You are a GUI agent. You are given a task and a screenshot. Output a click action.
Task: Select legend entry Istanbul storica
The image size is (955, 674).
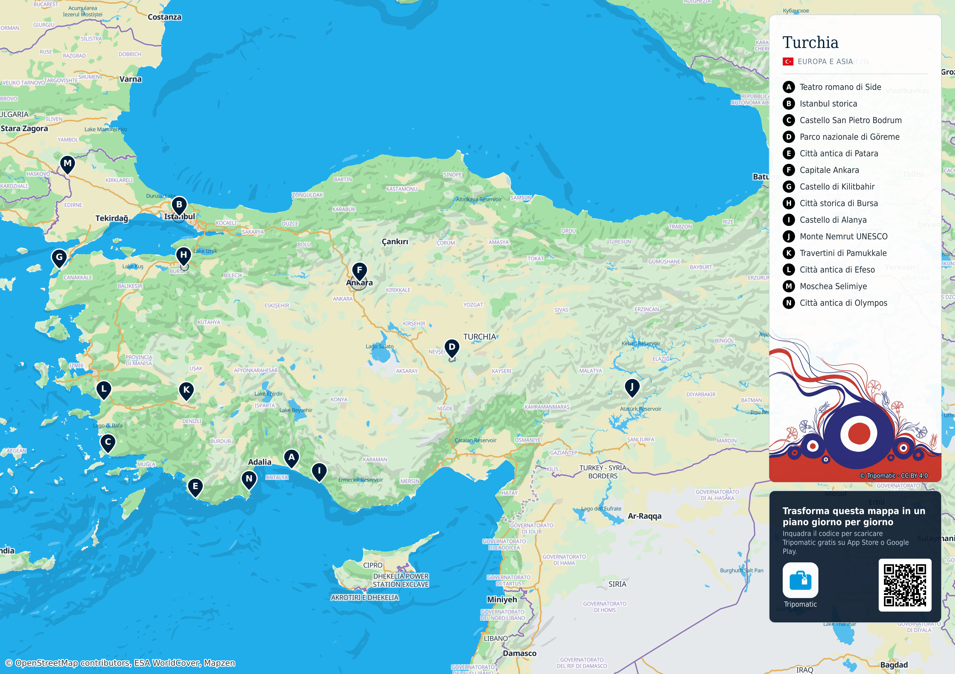[820, 104]
